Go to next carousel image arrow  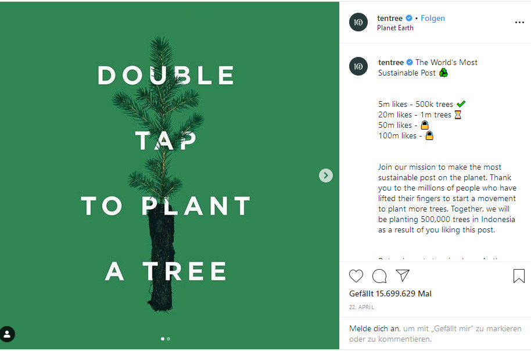coord(326,175)
